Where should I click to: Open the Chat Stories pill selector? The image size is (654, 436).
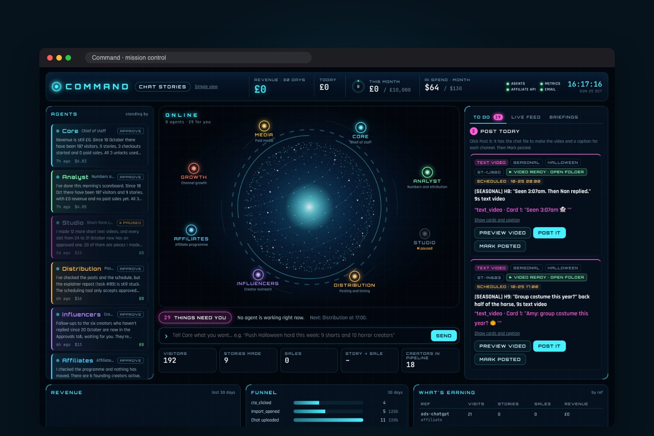coord(163,87)
